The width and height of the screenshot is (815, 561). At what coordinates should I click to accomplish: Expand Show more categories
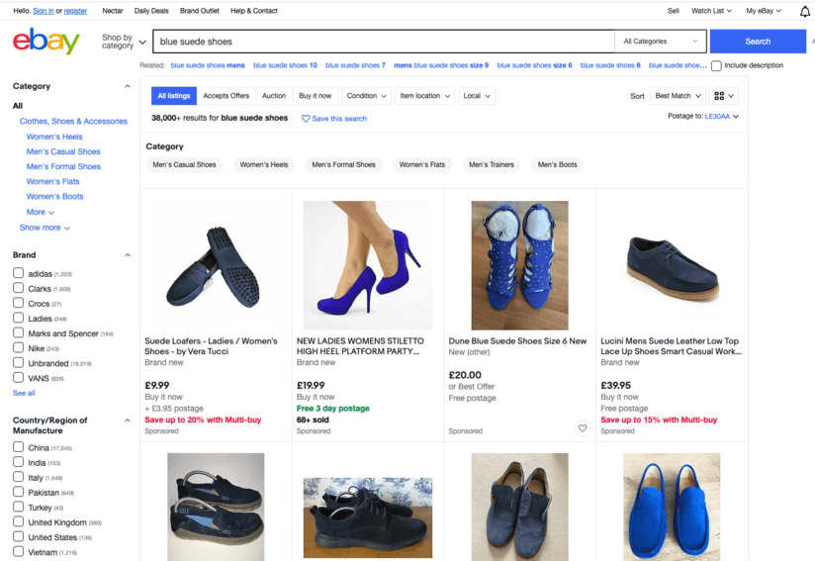tap(45, 228)
